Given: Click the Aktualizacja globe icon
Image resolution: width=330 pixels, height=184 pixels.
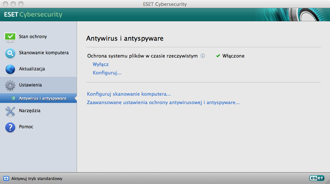Looking at the screenshot, I should point(10,69).
